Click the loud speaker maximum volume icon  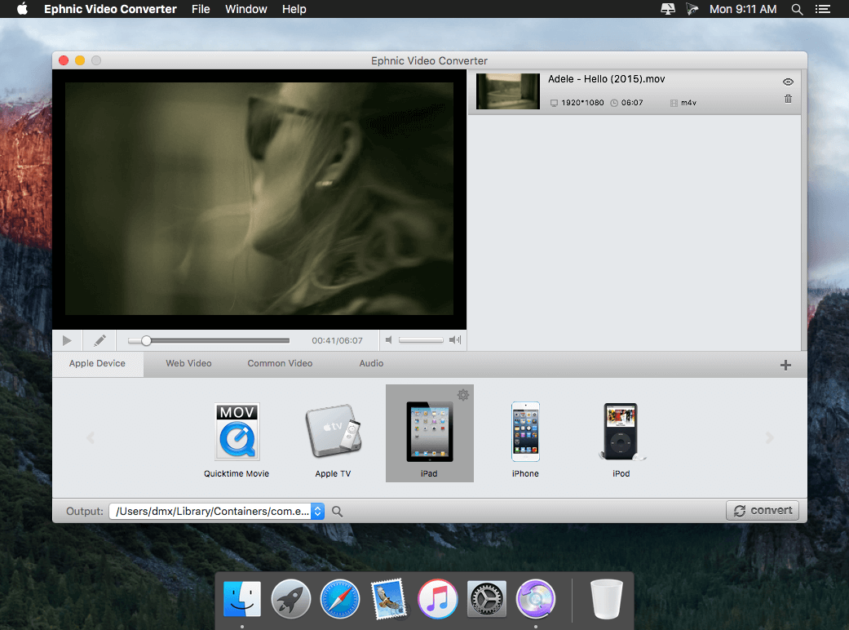[x=455, y=340]
